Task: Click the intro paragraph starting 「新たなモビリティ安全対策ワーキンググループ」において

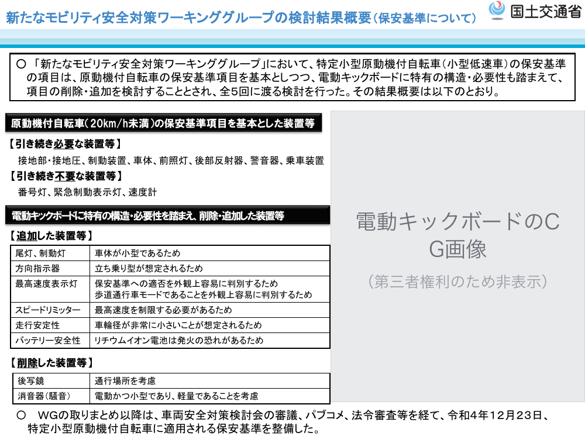Action: point(292,77)
